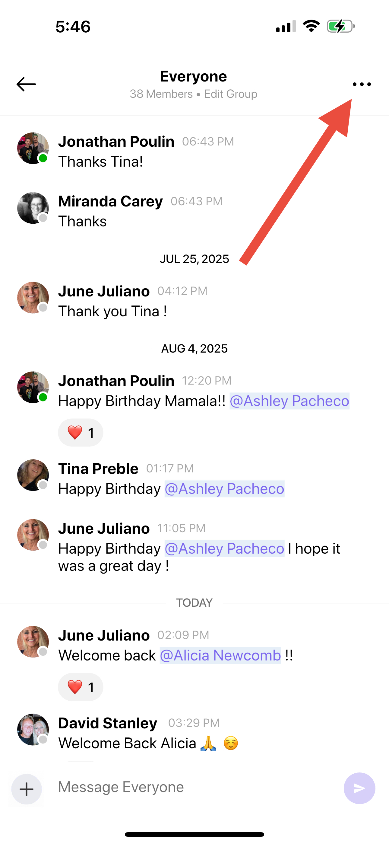
Task: Tap the plus attachment icon
Action: click(x=27, y=789)
